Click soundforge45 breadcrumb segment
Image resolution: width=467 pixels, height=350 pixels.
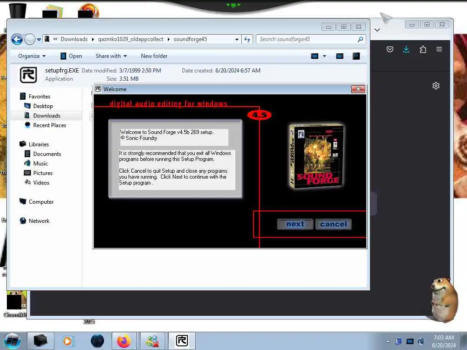point(190,39)
